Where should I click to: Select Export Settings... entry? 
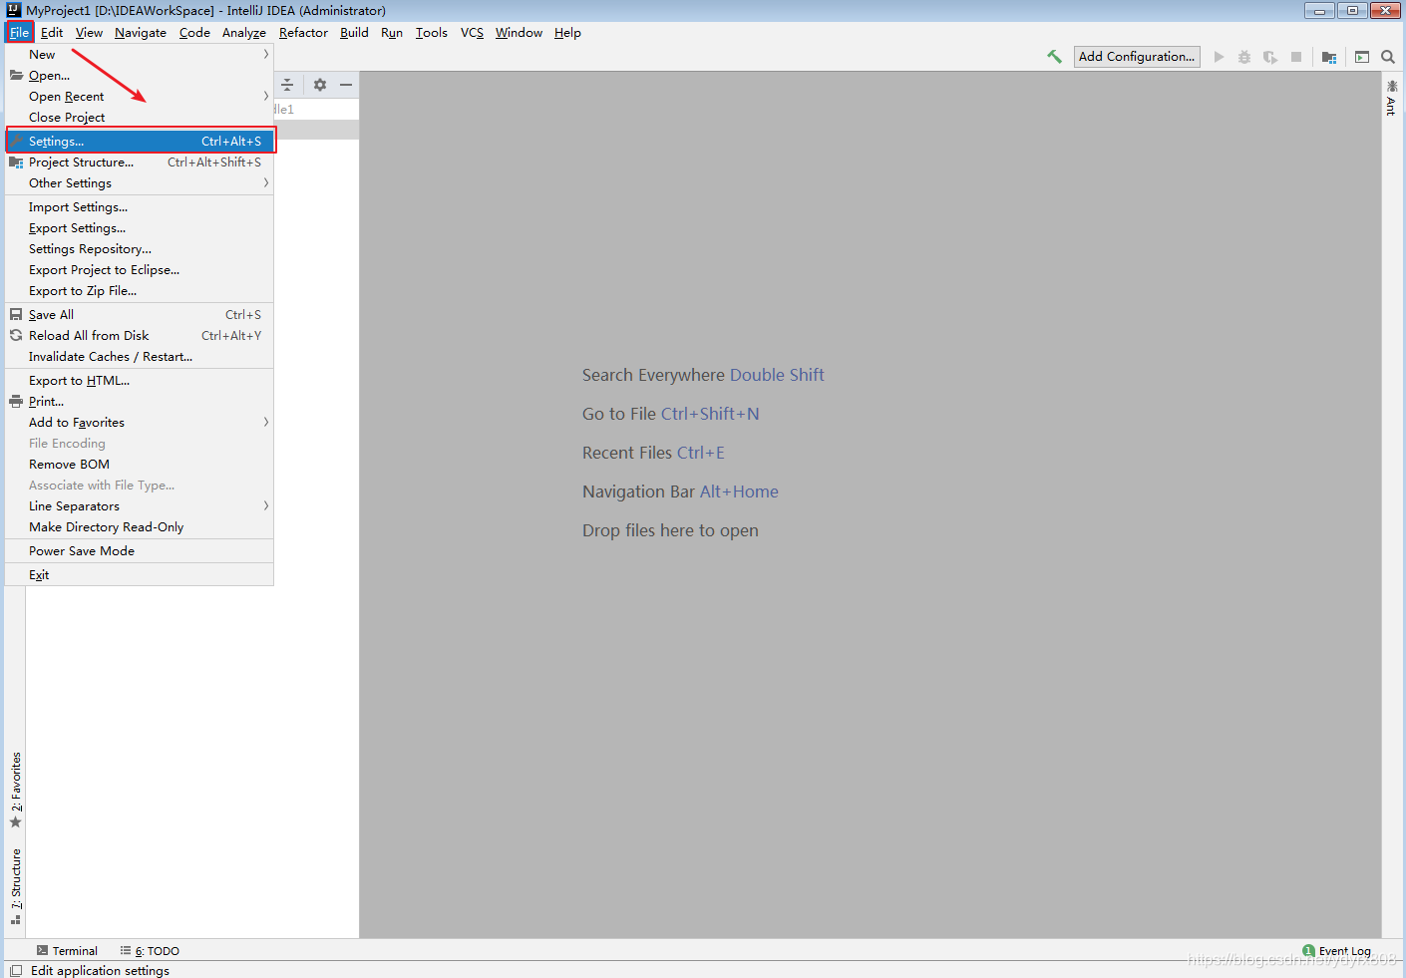(140, 227)
